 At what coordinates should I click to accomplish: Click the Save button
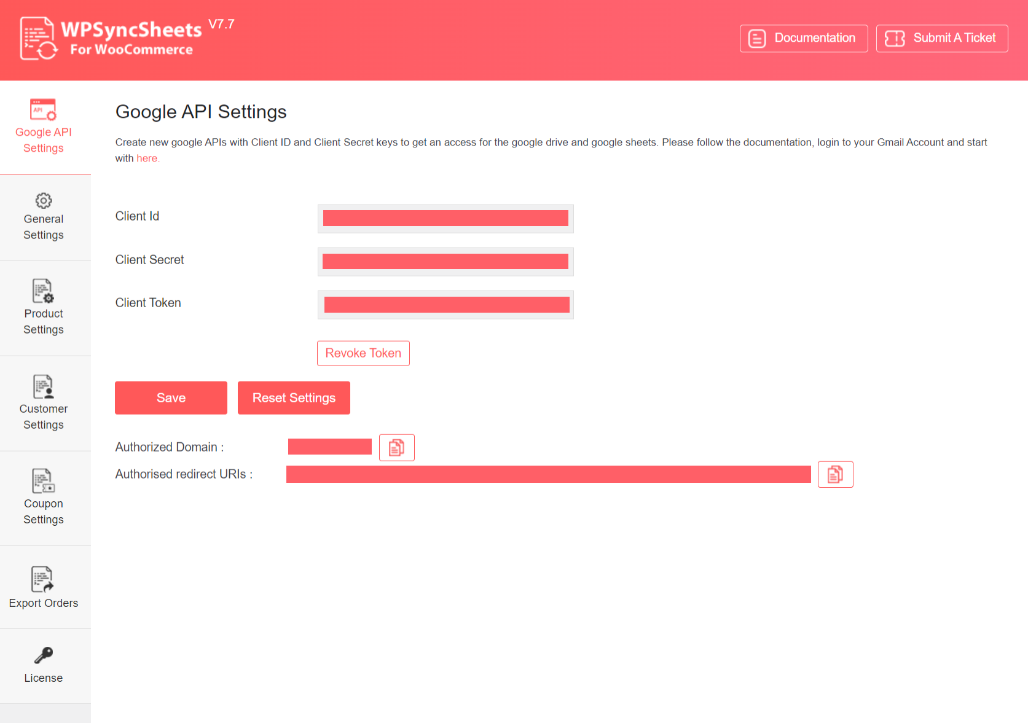click(x=171, y=398)
